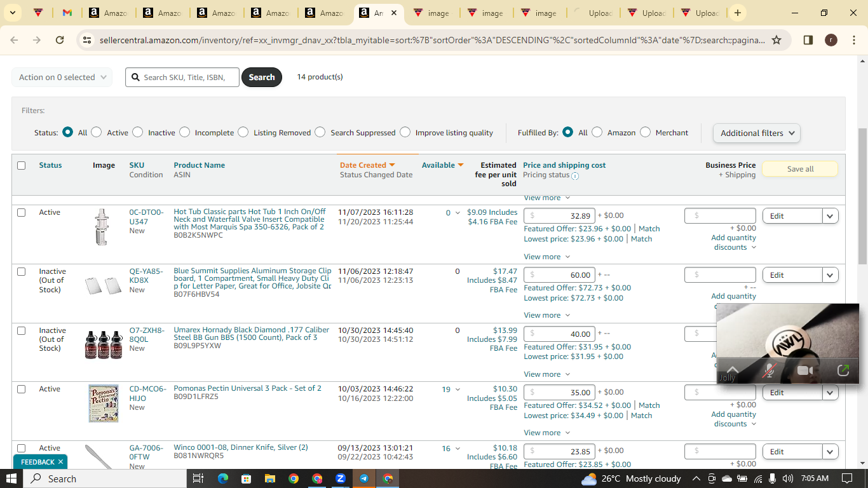Show hidden system tray icons
The image size is (868, 488).
pyautogui.click(x=696, y=478)
